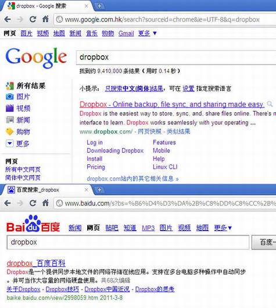Click the magnifier preview icon beside Dropbox result

point(270,104)
